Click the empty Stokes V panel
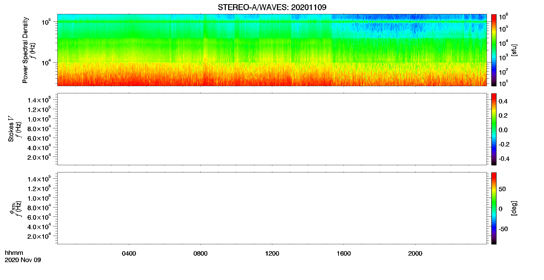This screenshot has width=544, height=280. click(x=272, y=129)
